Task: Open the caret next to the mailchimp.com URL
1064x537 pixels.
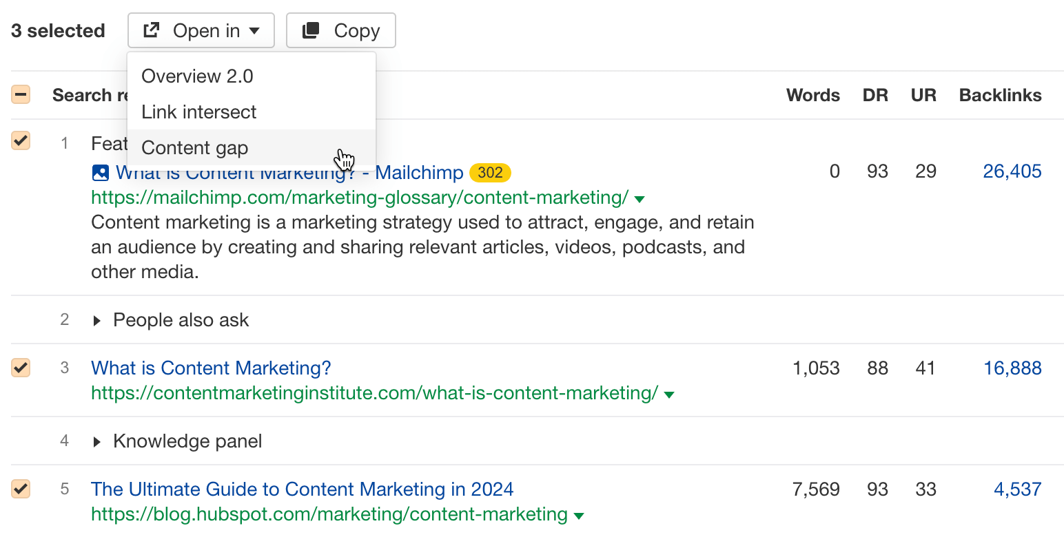Action: tap(640, 198)
